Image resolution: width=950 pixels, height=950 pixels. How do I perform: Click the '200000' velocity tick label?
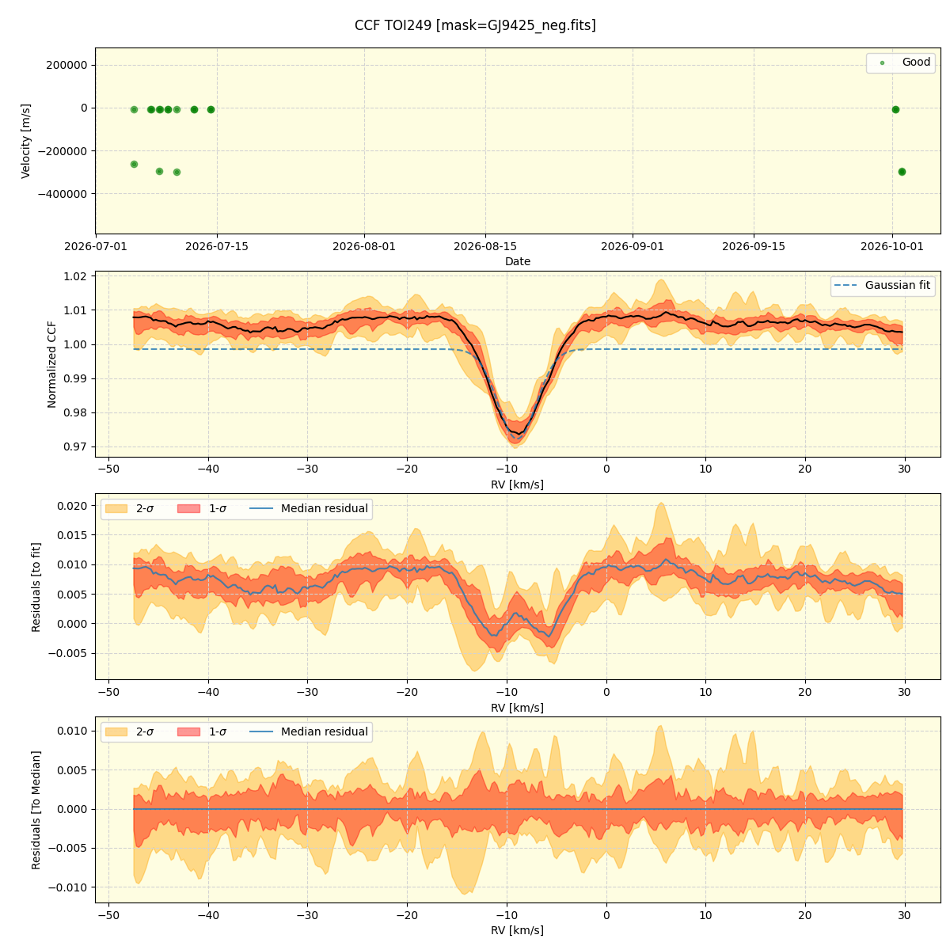[x=68, y=65]
